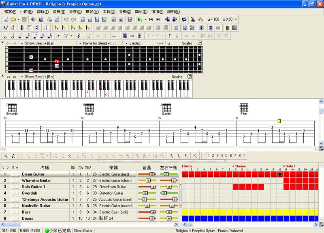Click the zoom magnifier icon near score
Screen dimensions: 324x233
pyautogui.click(x=321, y=148)
